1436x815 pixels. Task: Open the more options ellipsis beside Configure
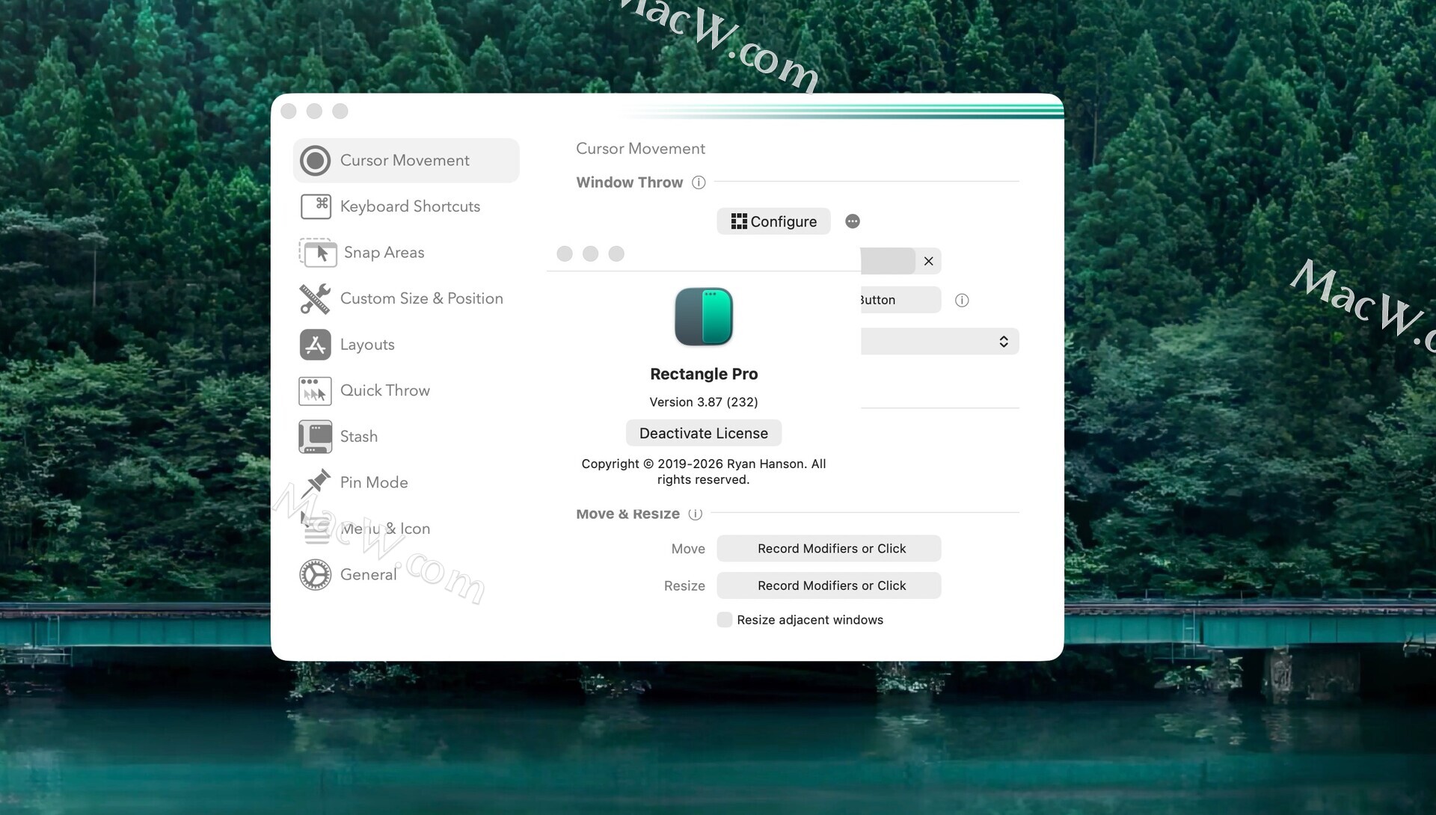(x=852, y=221)
